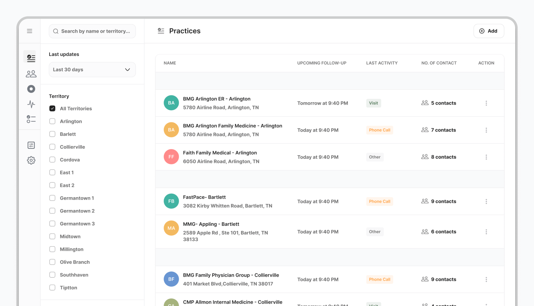Open the contacts people icon in sidebar
534x306 pixels.
pyautogui.click(x=31, y=74)
